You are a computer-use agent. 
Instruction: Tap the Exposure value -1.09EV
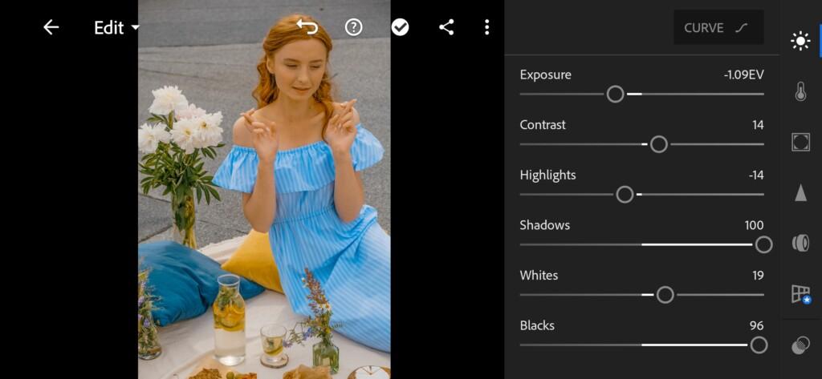pyautogui.click(x=744, y=75)
